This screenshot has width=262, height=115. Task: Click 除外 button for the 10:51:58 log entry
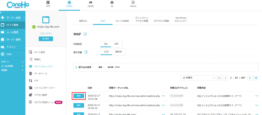(79, 96)
